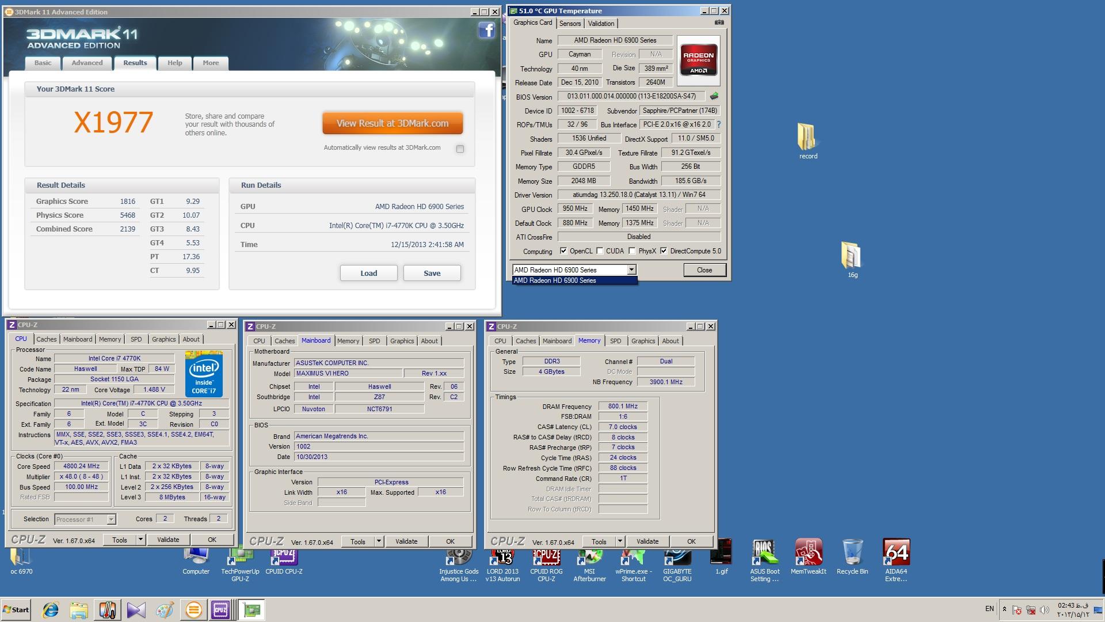
Task: Open the GPU selection dropdown in GPU-Z
Action: coord(631,270)
